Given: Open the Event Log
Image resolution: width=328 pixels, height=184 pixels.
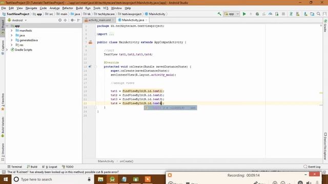Looking at the screenshot, I should [x=312, y=167].
